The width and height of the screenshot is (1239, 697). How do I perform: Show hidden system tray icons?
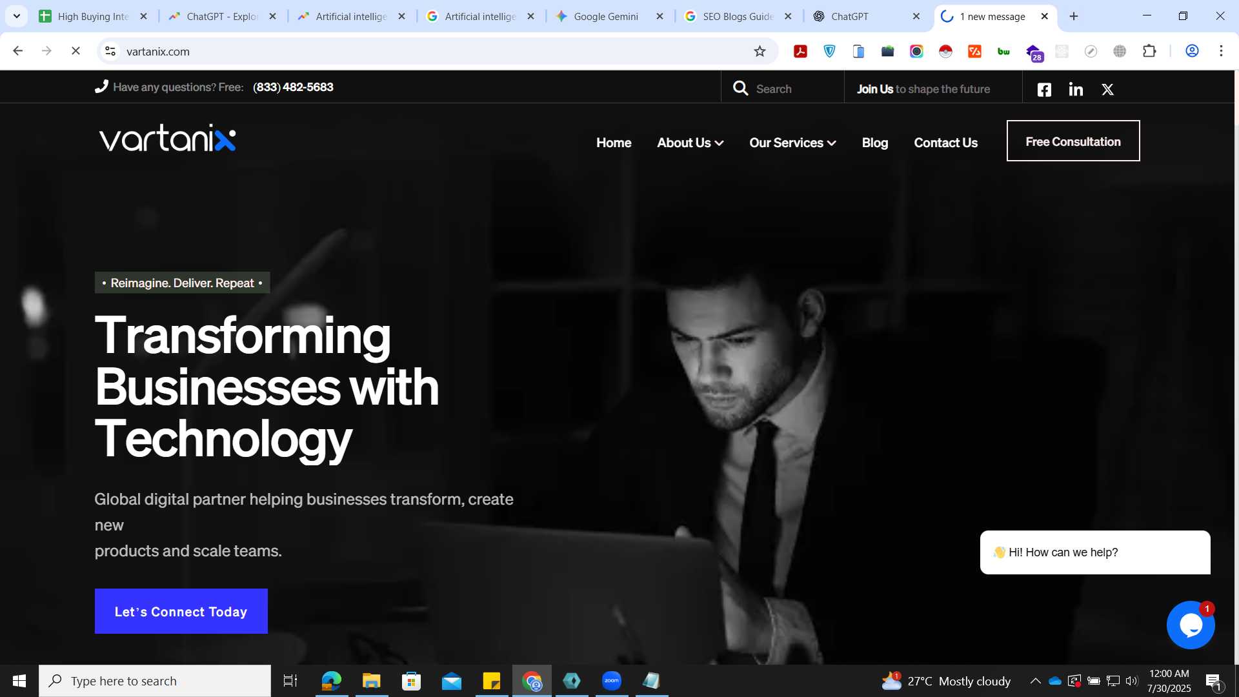[x=1035, y=681]
